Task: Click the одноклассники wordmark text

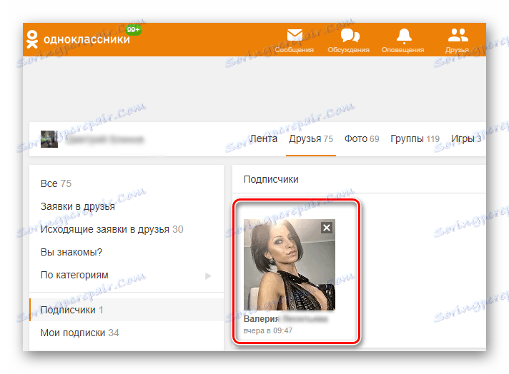Action: 87,39
